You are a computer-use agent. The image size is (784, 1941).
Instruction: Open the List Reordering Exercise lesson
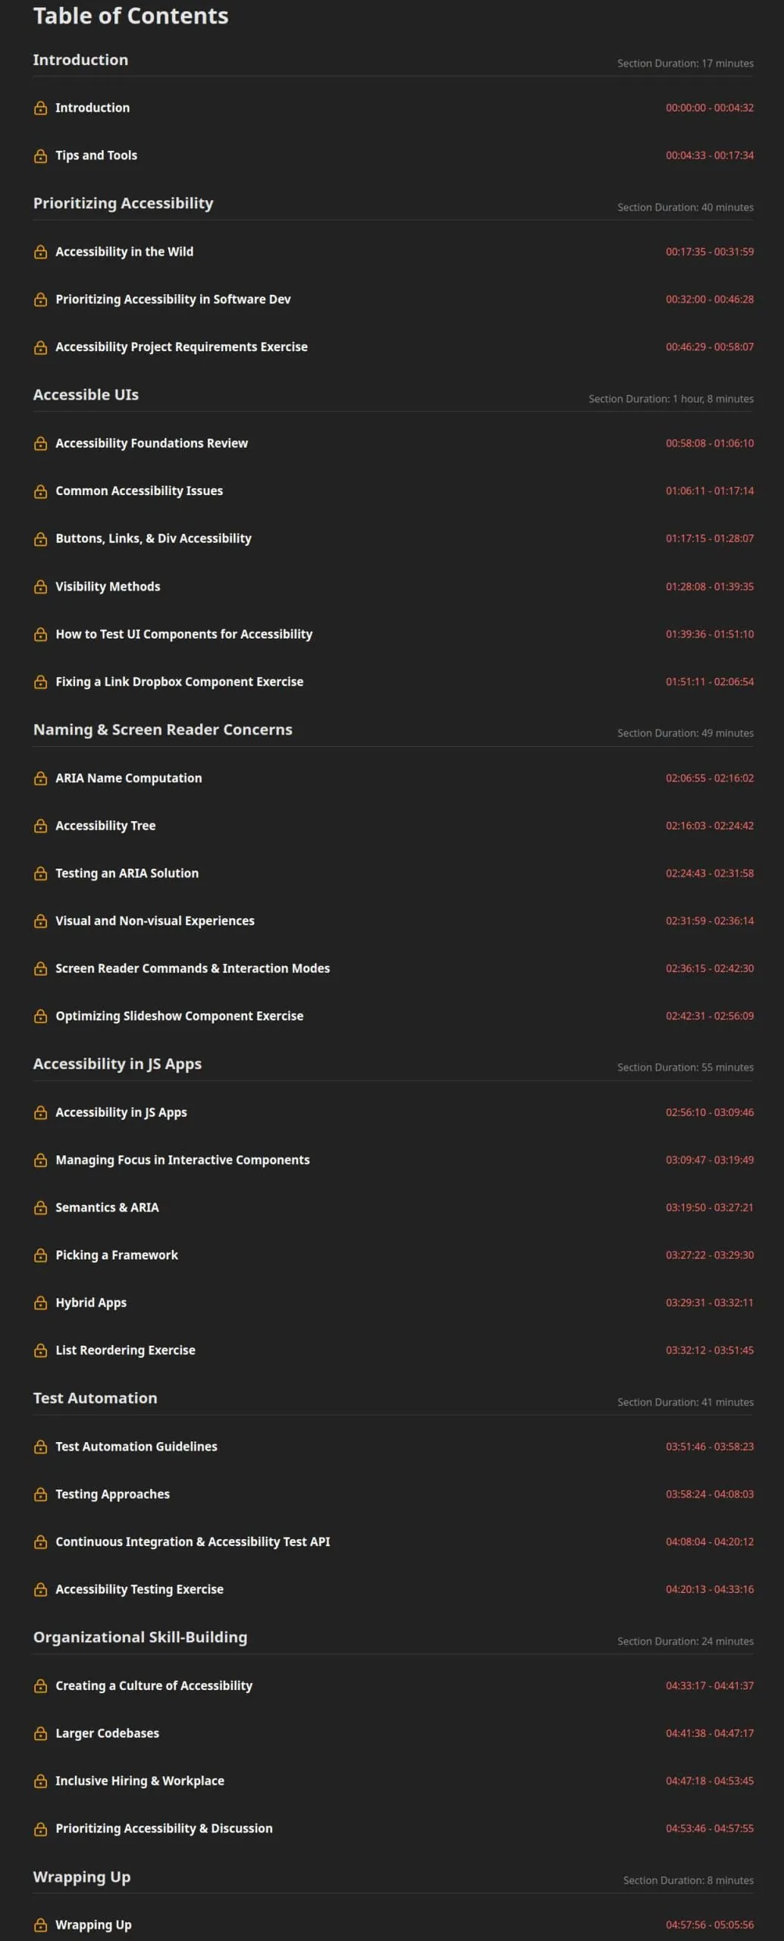pyautogui.click(x=125, y=1350)
